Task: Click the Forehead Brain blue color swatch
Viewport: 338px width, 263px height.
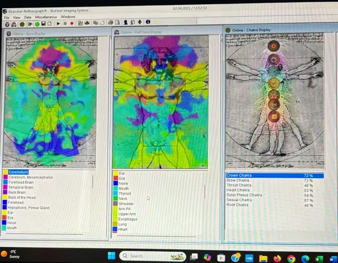Action: (x=5, y=182)
